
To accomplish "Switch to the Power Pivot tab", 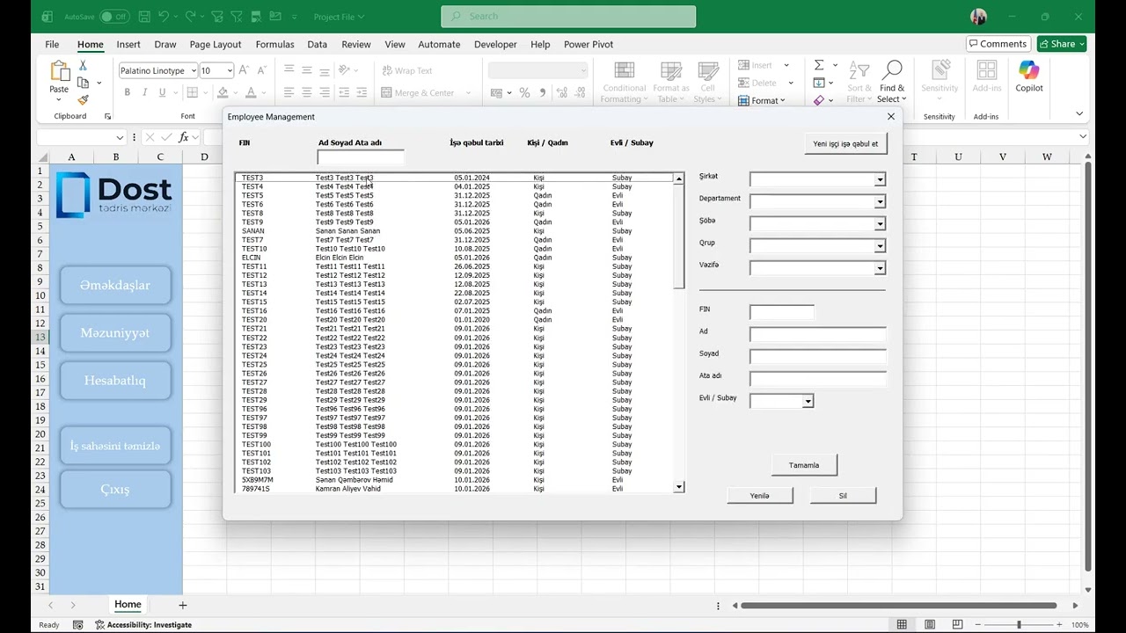I will (x=589, y=44).
